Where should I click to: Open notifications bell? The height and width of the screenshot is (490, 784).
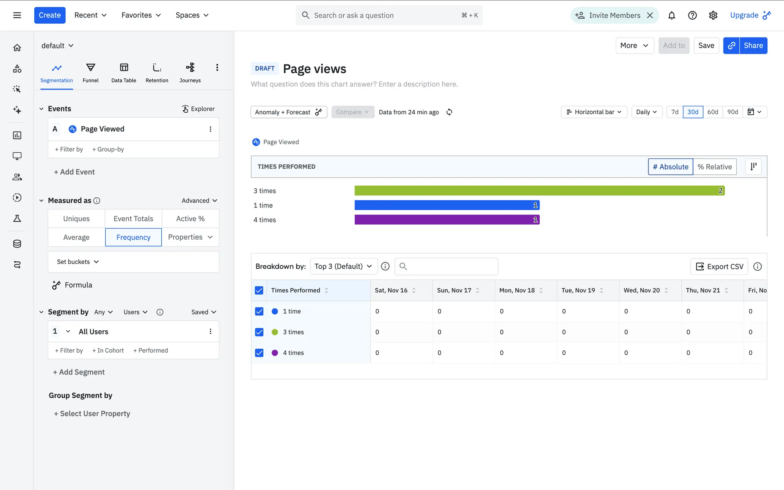(671, 16)
